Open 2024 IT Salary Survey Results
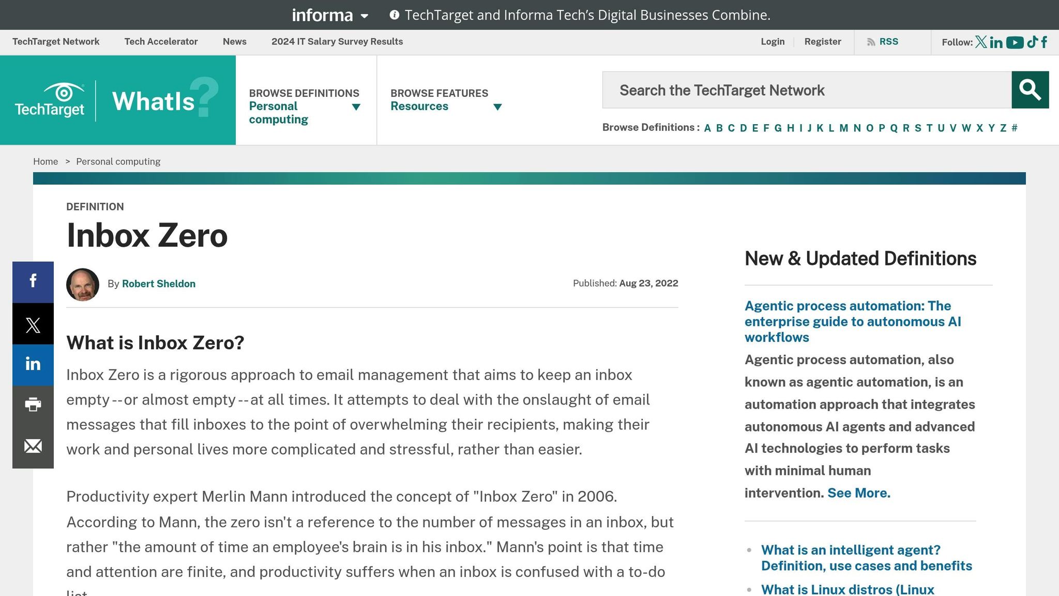 point(337,42)
